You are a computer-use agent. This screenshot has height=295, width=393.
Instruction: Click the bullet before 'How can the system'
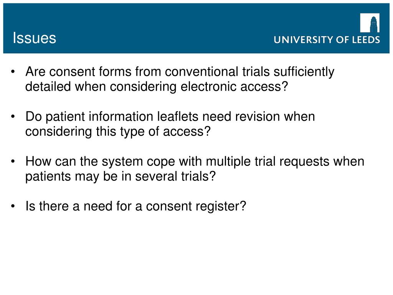(x=13, y=162)
